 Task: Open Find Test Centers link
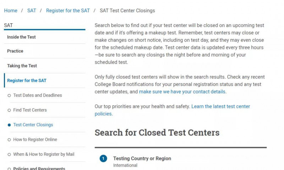click(30, 110)
